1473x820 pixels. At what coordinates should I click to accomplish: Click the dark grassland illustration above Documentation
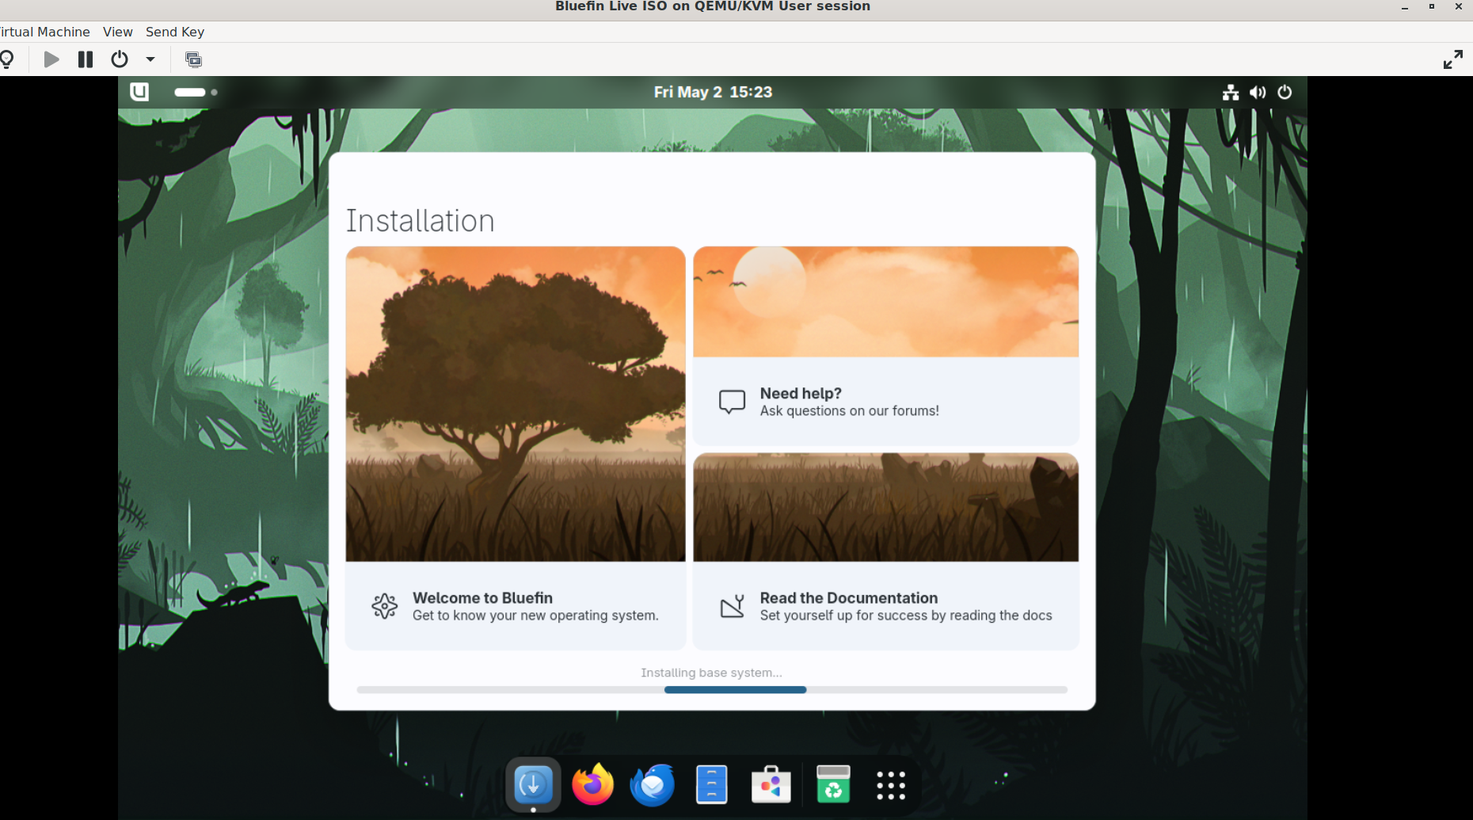[885, 507]
